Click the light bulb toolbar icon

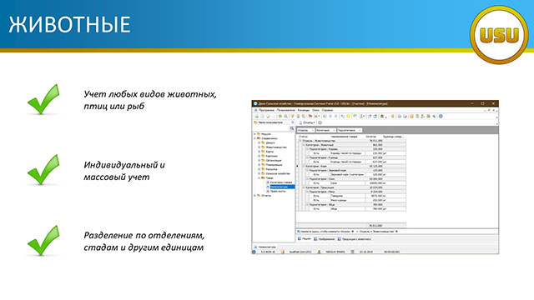click(x=393, y=117)
